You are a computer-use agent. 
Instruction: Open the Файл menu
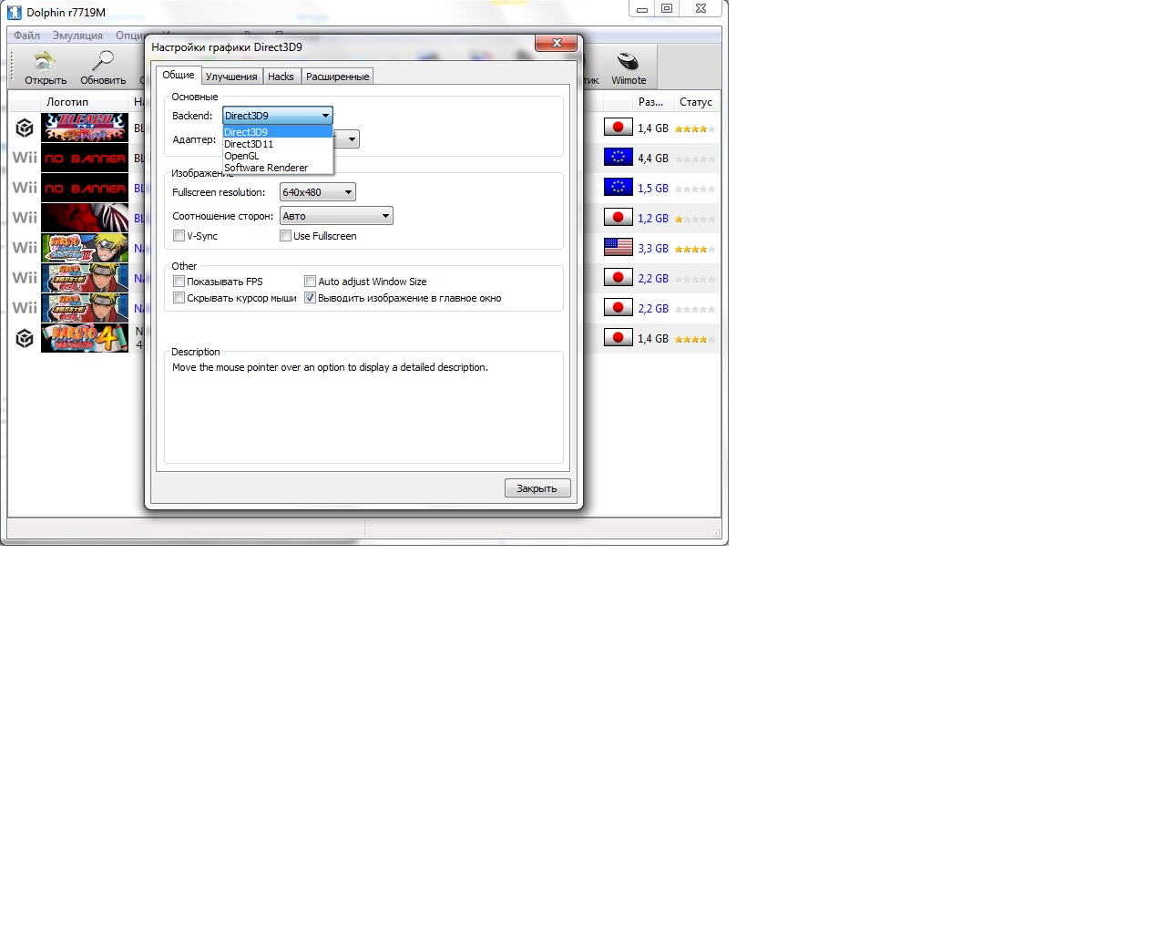pos(27,36)
